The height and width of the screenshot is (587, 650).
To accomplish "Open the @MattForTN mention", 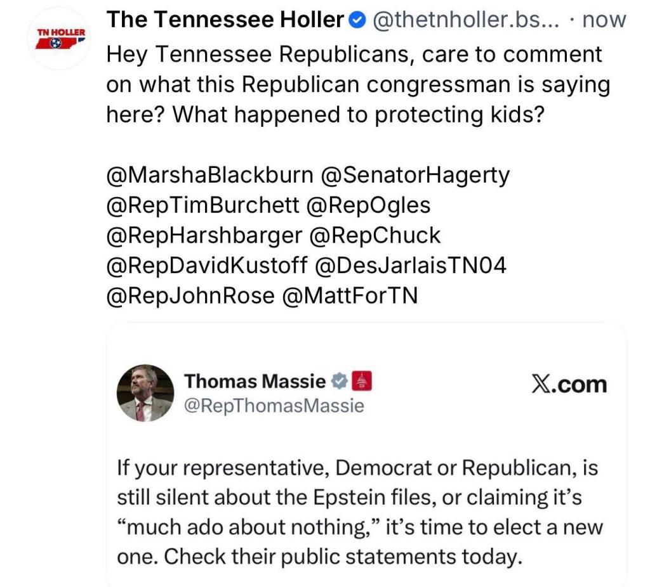I will coord(348,295).
